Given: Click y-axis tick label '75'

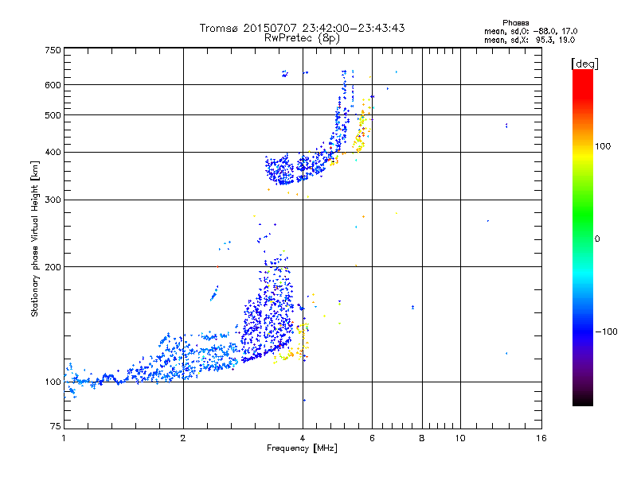Looking at the screenshot, I should 56,426.
